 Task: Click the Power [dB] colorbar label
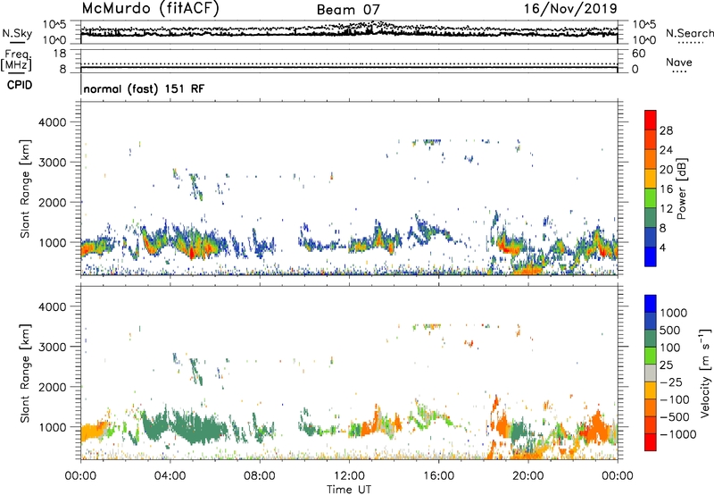click(682, 189)
